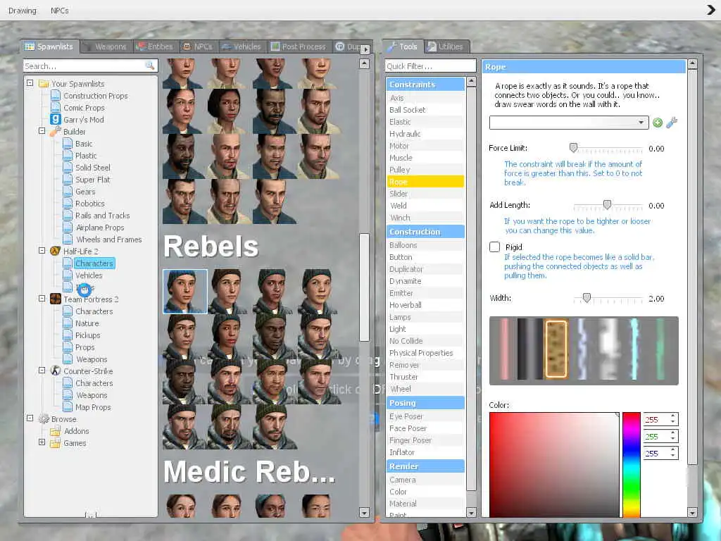Pick a color in the red gradient square
This screenshot has width=721, height=541.
point(554,465)
